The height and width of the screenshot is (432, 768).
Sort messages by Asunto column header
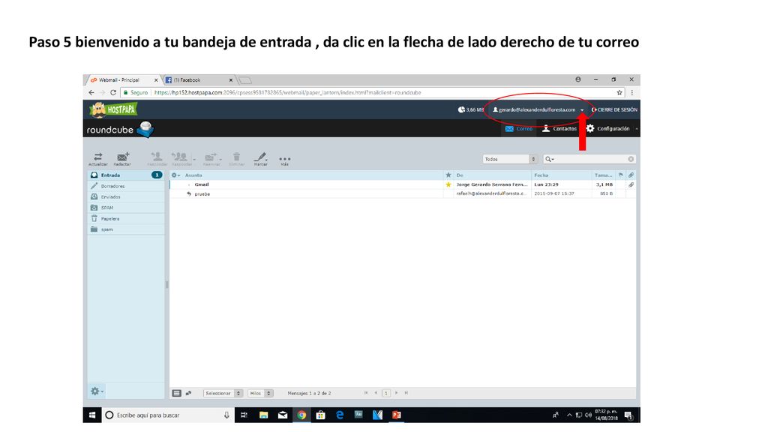[x=193, y=175]
